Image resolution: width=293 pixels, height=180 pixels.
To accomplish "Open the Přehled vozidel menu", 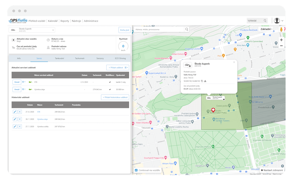I will click(37, 21).
